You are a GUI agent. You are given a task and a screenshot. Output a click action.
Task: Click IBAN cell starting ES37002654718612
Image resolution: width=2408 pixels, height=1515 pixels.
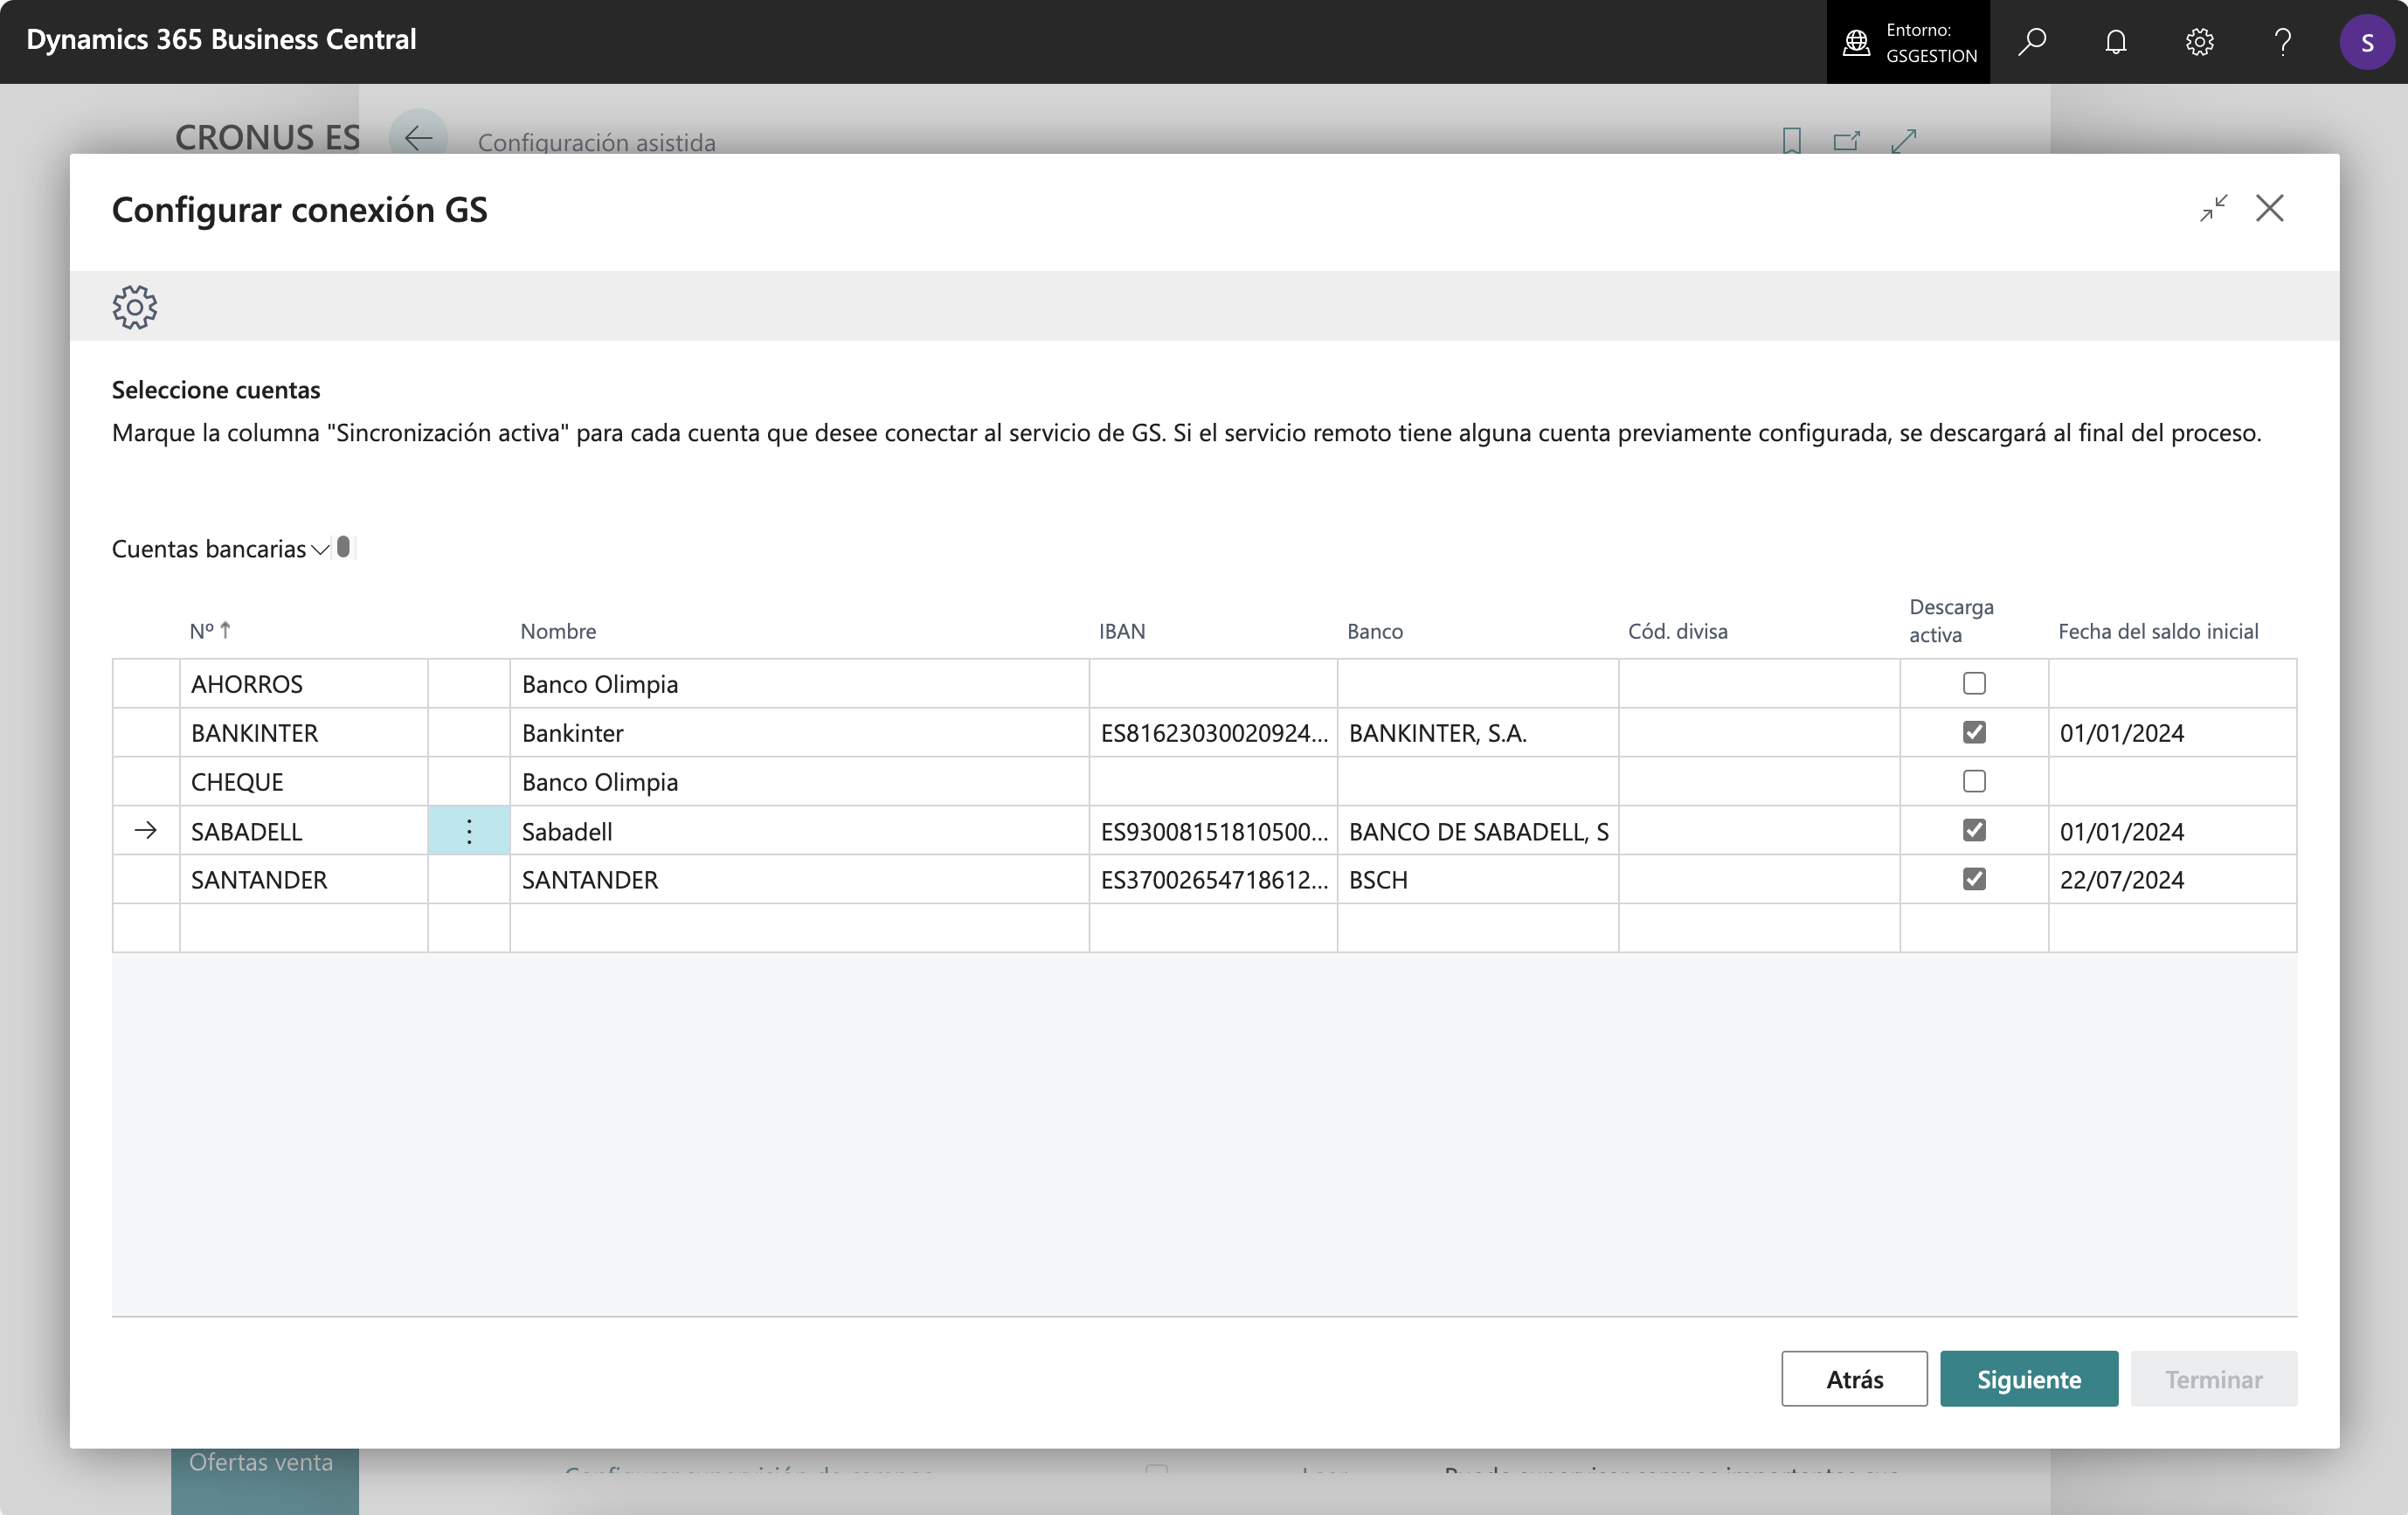point(1213,880)
